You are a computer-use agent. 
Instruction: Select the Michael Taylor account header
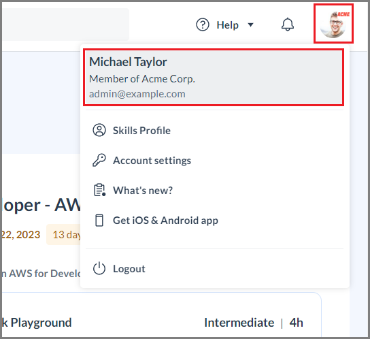214,78
